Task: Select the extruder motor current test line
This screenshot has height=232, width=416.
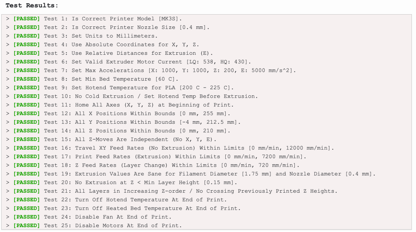Action: pos(148,62)
